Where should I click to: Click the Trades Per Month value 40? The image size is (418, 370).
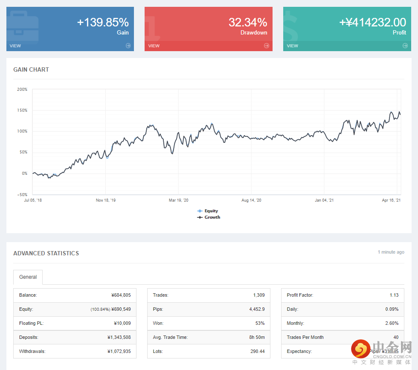point(396,337)
